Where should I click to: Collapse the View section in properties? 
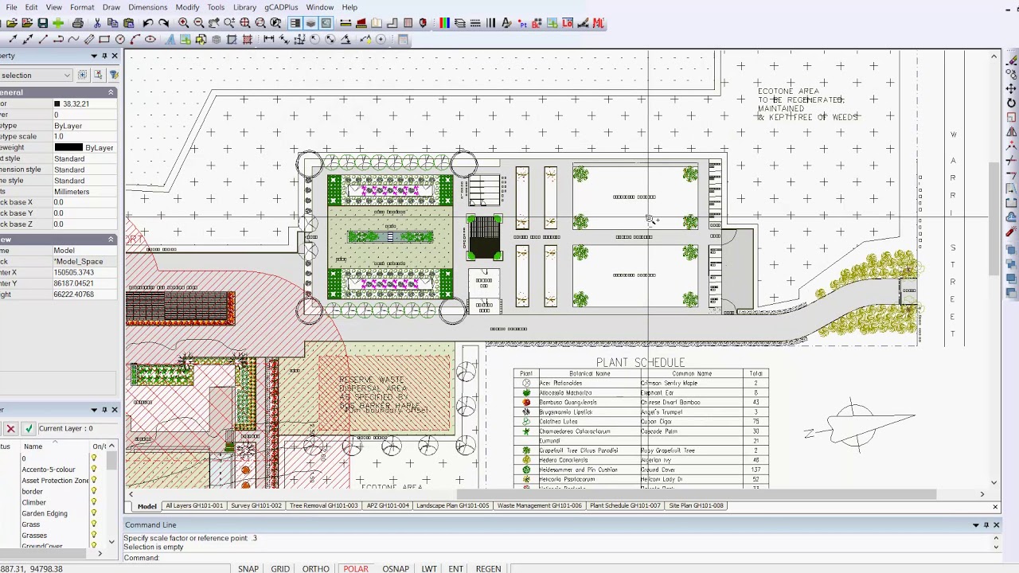point(111,240)
